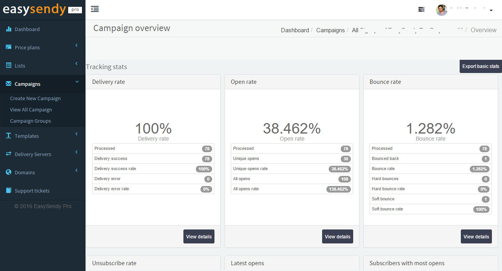This screenshot has width=502, height=271.
Task: Click the Delivery Servers arrows icon
Action: 9,154
